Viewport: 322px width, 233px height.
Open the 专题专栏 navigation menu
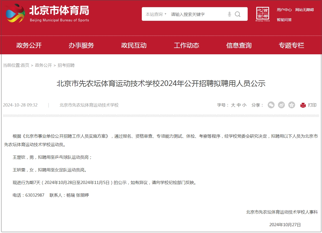point(291,45)
